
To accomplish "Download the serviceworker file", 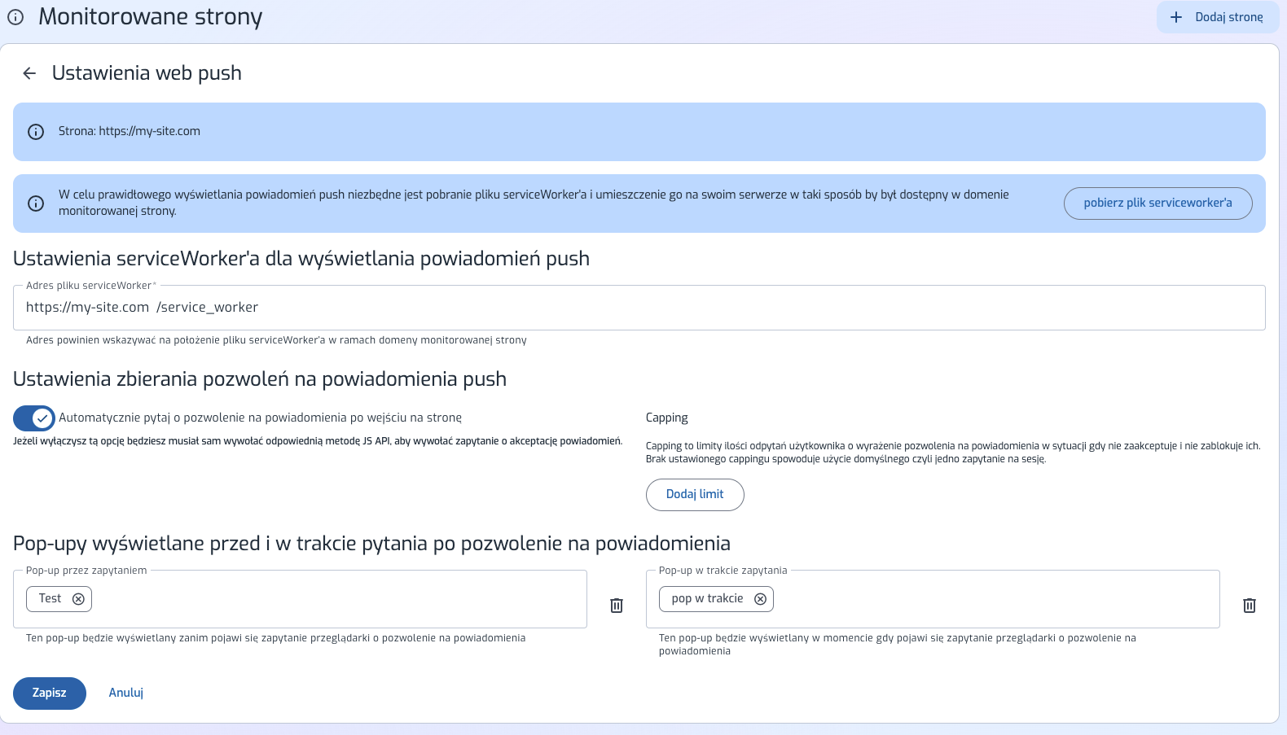I will coord(1157,203).
